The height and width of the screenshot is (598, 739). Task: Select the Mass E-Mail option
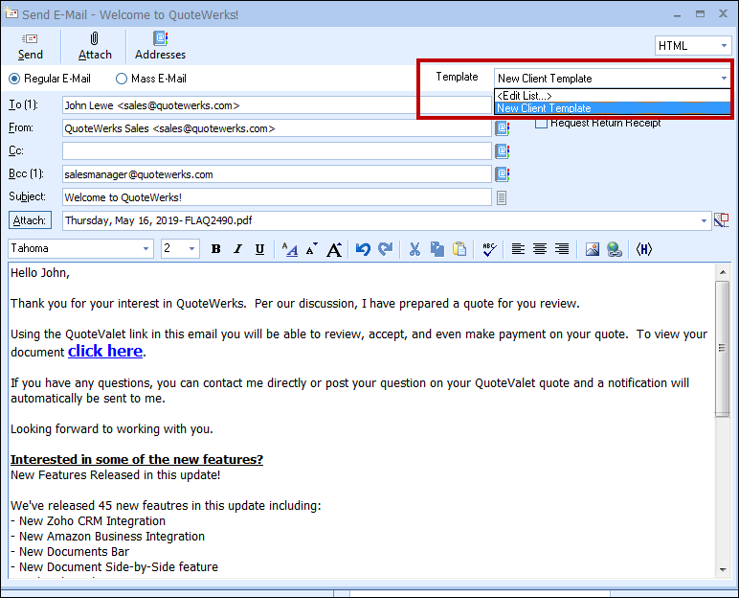[x=122, y=79]
